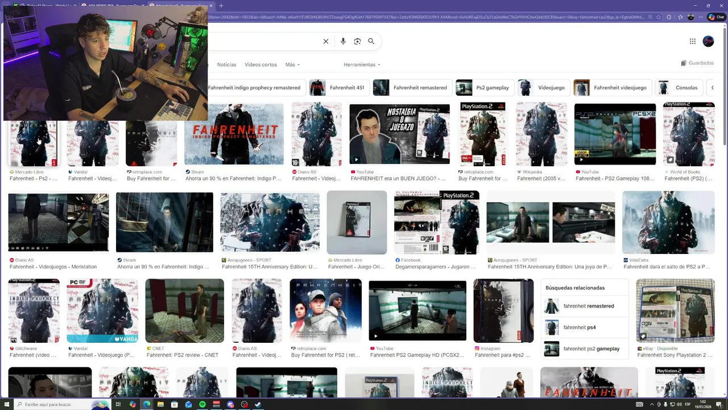Expand the Herramientas dropdown
Screen dimensions: 728x410
tap(362, 64)
